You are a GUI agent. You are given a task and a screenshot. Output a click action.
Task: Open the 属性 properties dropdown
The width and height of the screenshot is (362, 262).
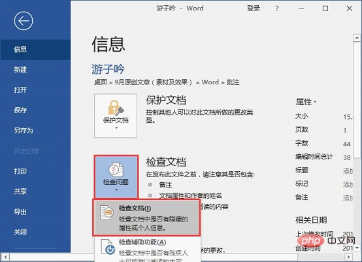(306, 102)
